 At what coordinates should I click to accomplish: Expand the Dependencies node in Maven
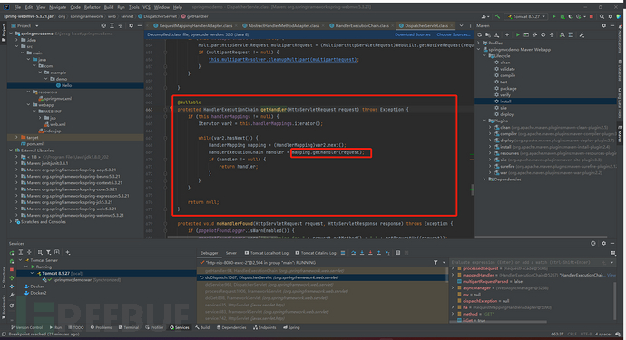pos(484,180)
